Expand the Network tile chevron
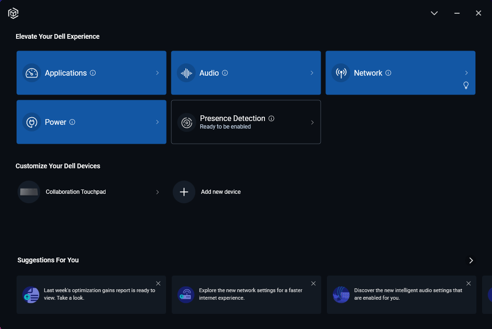 [x=466, y=73]
